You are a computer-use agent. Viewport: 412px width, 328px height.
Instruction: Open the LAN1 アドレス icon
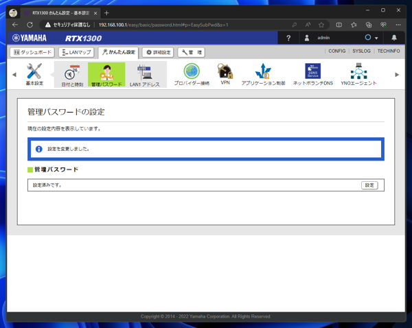tap(144, 75)
